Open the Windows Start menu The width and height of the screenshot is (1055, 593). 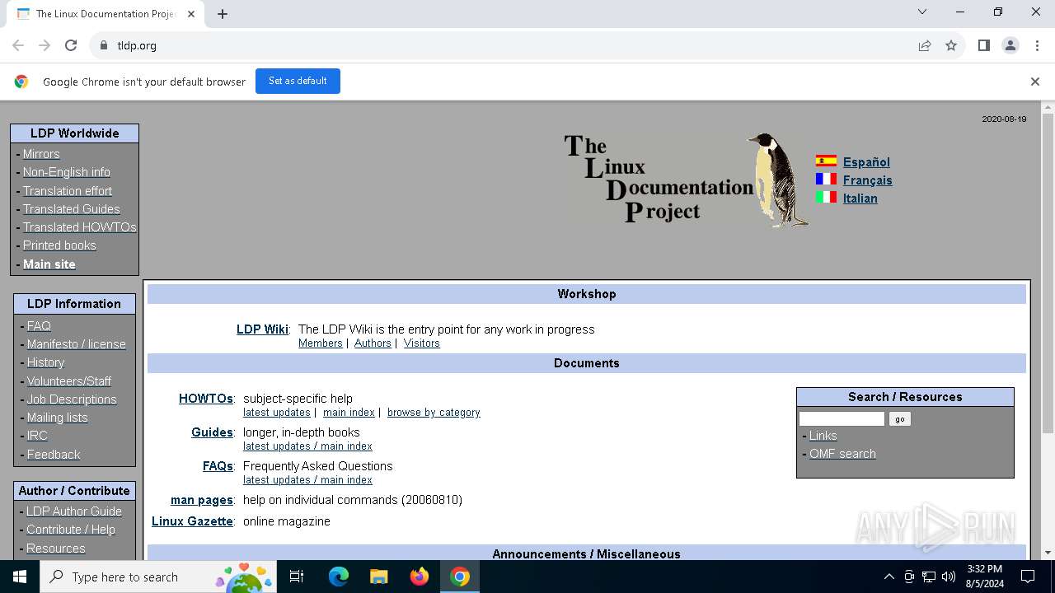[20, 577]
